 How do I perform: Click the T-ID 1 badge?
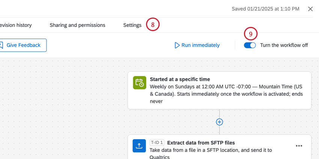click(x=157, y=143)
